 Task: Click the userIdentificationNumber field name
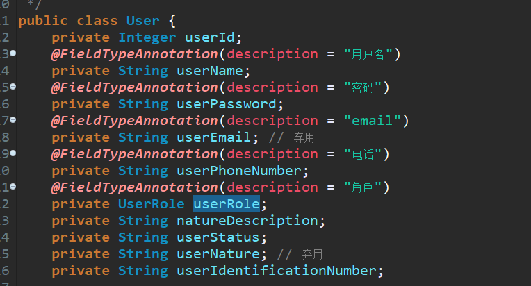(x=277, y=271)
